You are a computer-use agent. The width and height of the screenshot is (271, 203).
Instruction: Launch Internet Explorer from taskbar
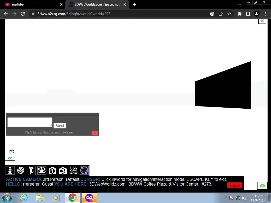(23, 198)
